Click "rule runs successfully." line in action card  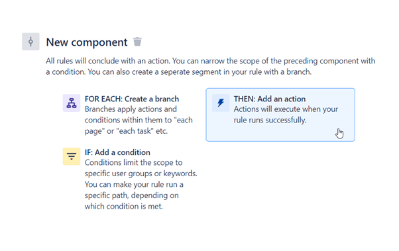click(270, 120)
